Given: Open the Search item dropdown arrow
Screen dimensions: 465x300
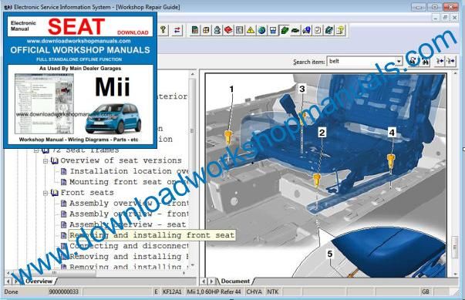Looking at the screenshot, I should tap(399, 62).
